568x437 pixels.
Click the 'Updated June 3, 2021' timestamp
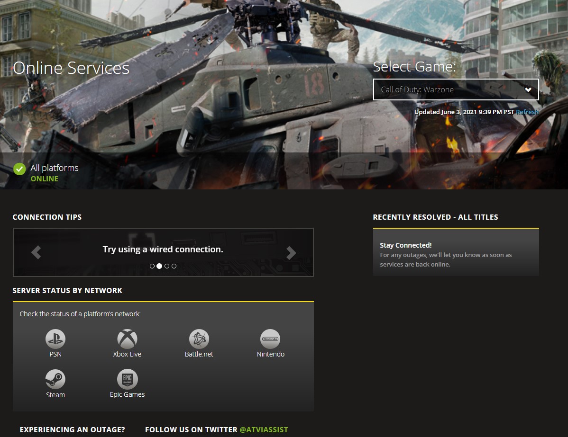coord(464,112)
